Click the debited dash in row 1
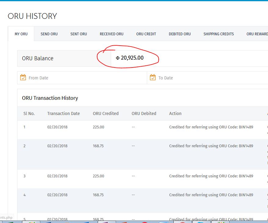Image resolution: width=268 pixels, height=223 pixels. point(133,127)
